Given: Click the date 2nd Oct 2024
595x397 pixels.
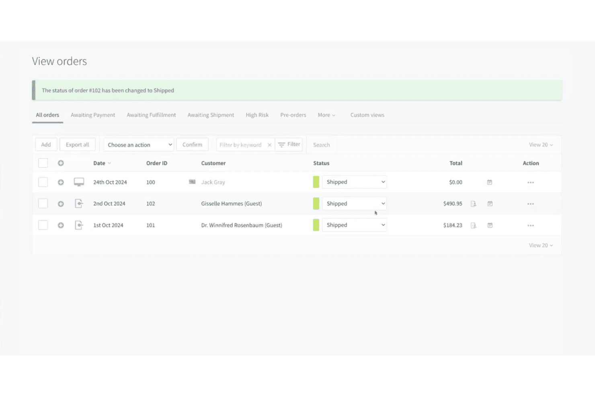Looking at the screenshot, I should point(109,204).
